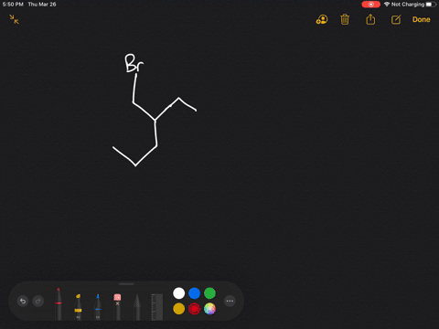439x329 pixels.
Task: Redo the last stroke
Action: (x=38, y=301)
